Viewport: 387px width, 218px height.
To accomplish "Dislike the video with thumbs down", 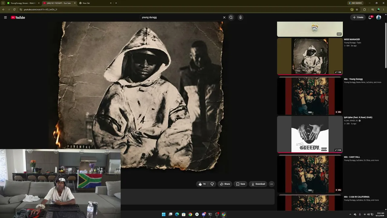I will pos(212,184).
